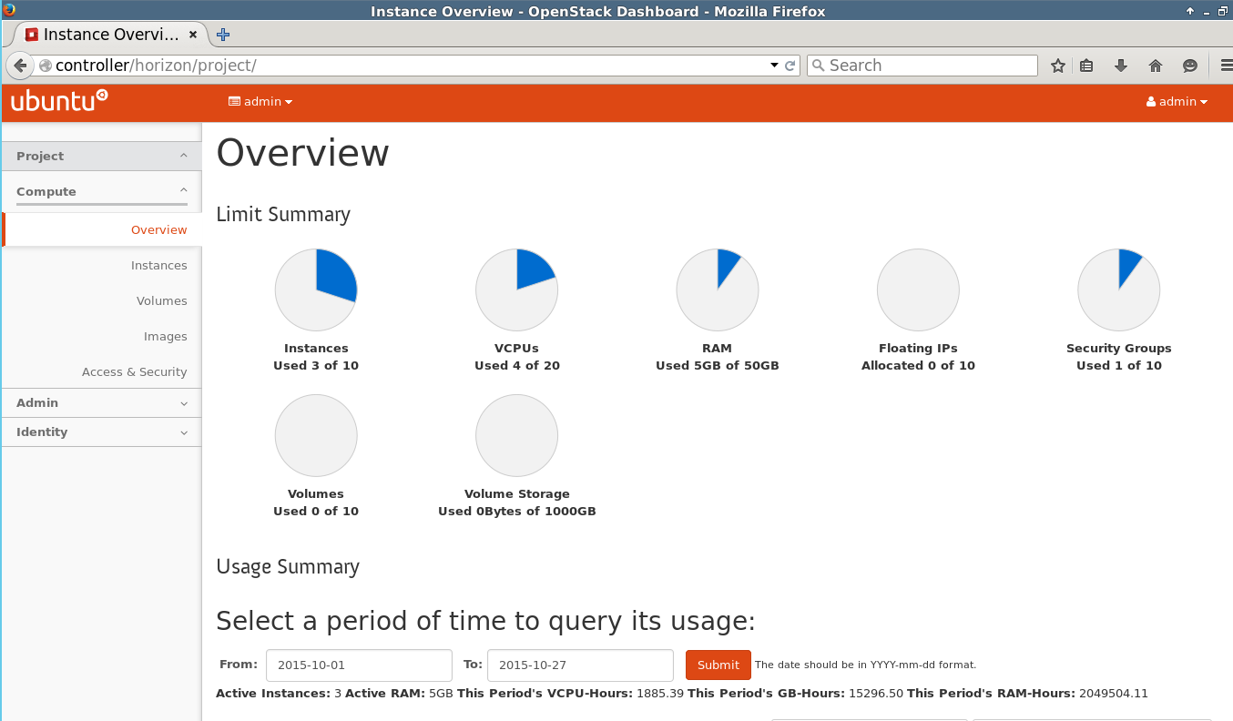Click the Instances usage pie chart
1233x721 pixels.
[x=316, y=289]
